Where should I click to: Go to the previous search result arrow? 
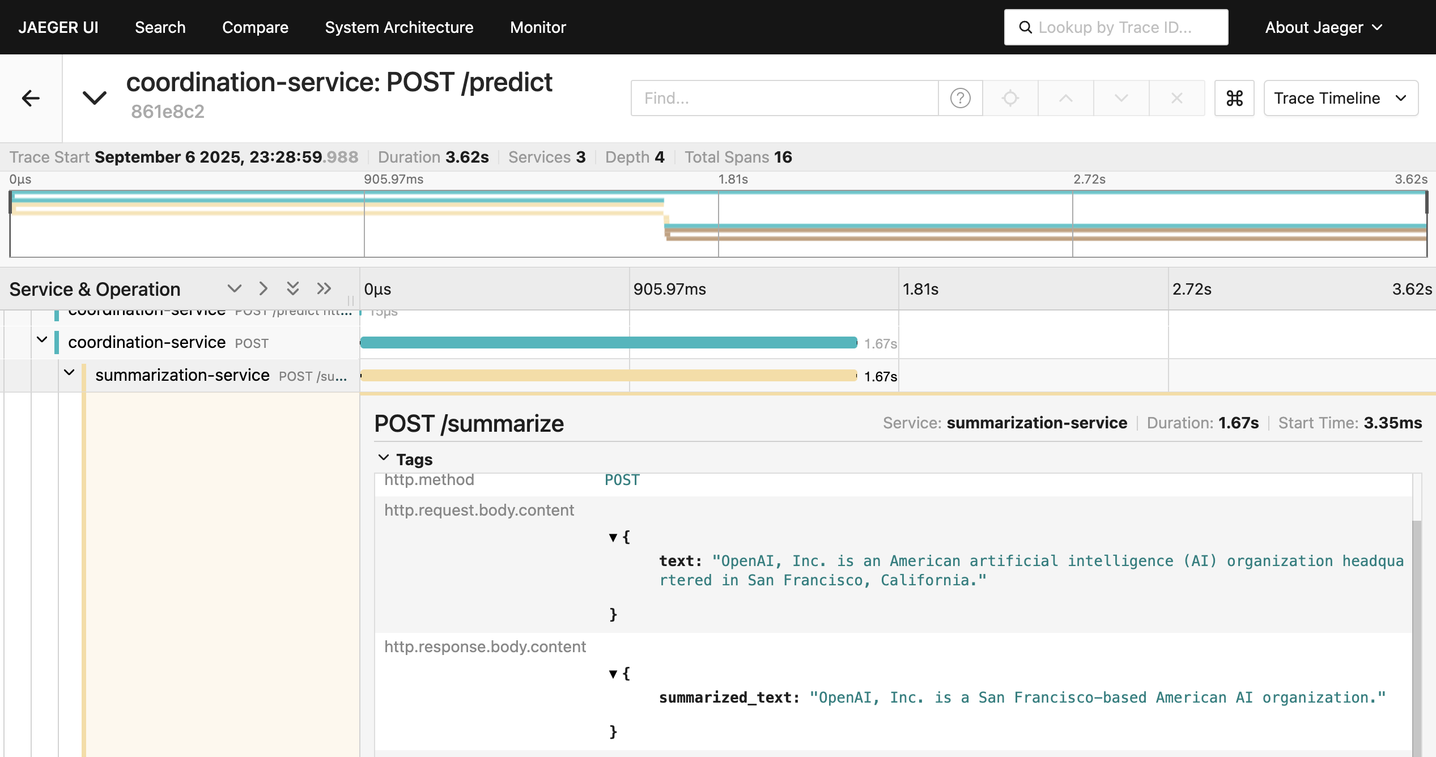pyautogui.click(x=1065, y=98)
